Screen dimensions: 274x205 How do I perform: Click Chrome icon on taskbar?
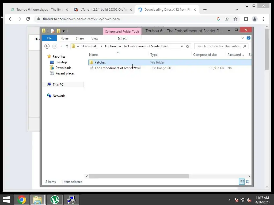[x=21, y=200]
